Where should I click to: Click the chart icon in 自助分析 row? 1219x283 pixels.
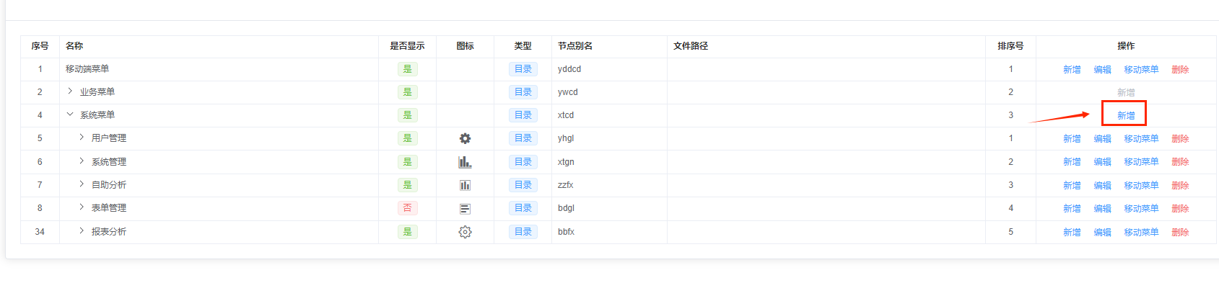[x=465, y=185]
